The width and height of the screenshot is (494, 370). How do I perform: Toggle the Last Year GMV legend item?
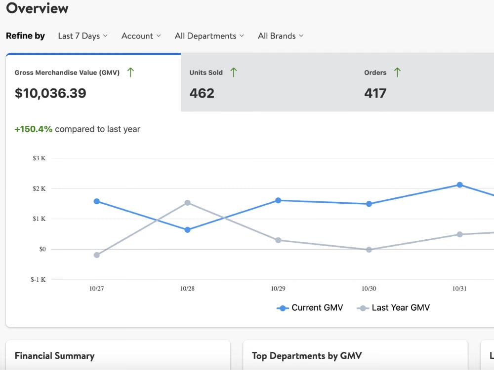[393, 308]
